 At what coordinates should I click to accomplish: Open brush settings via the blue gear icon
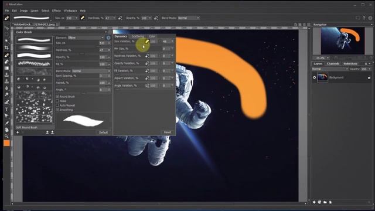108,38
